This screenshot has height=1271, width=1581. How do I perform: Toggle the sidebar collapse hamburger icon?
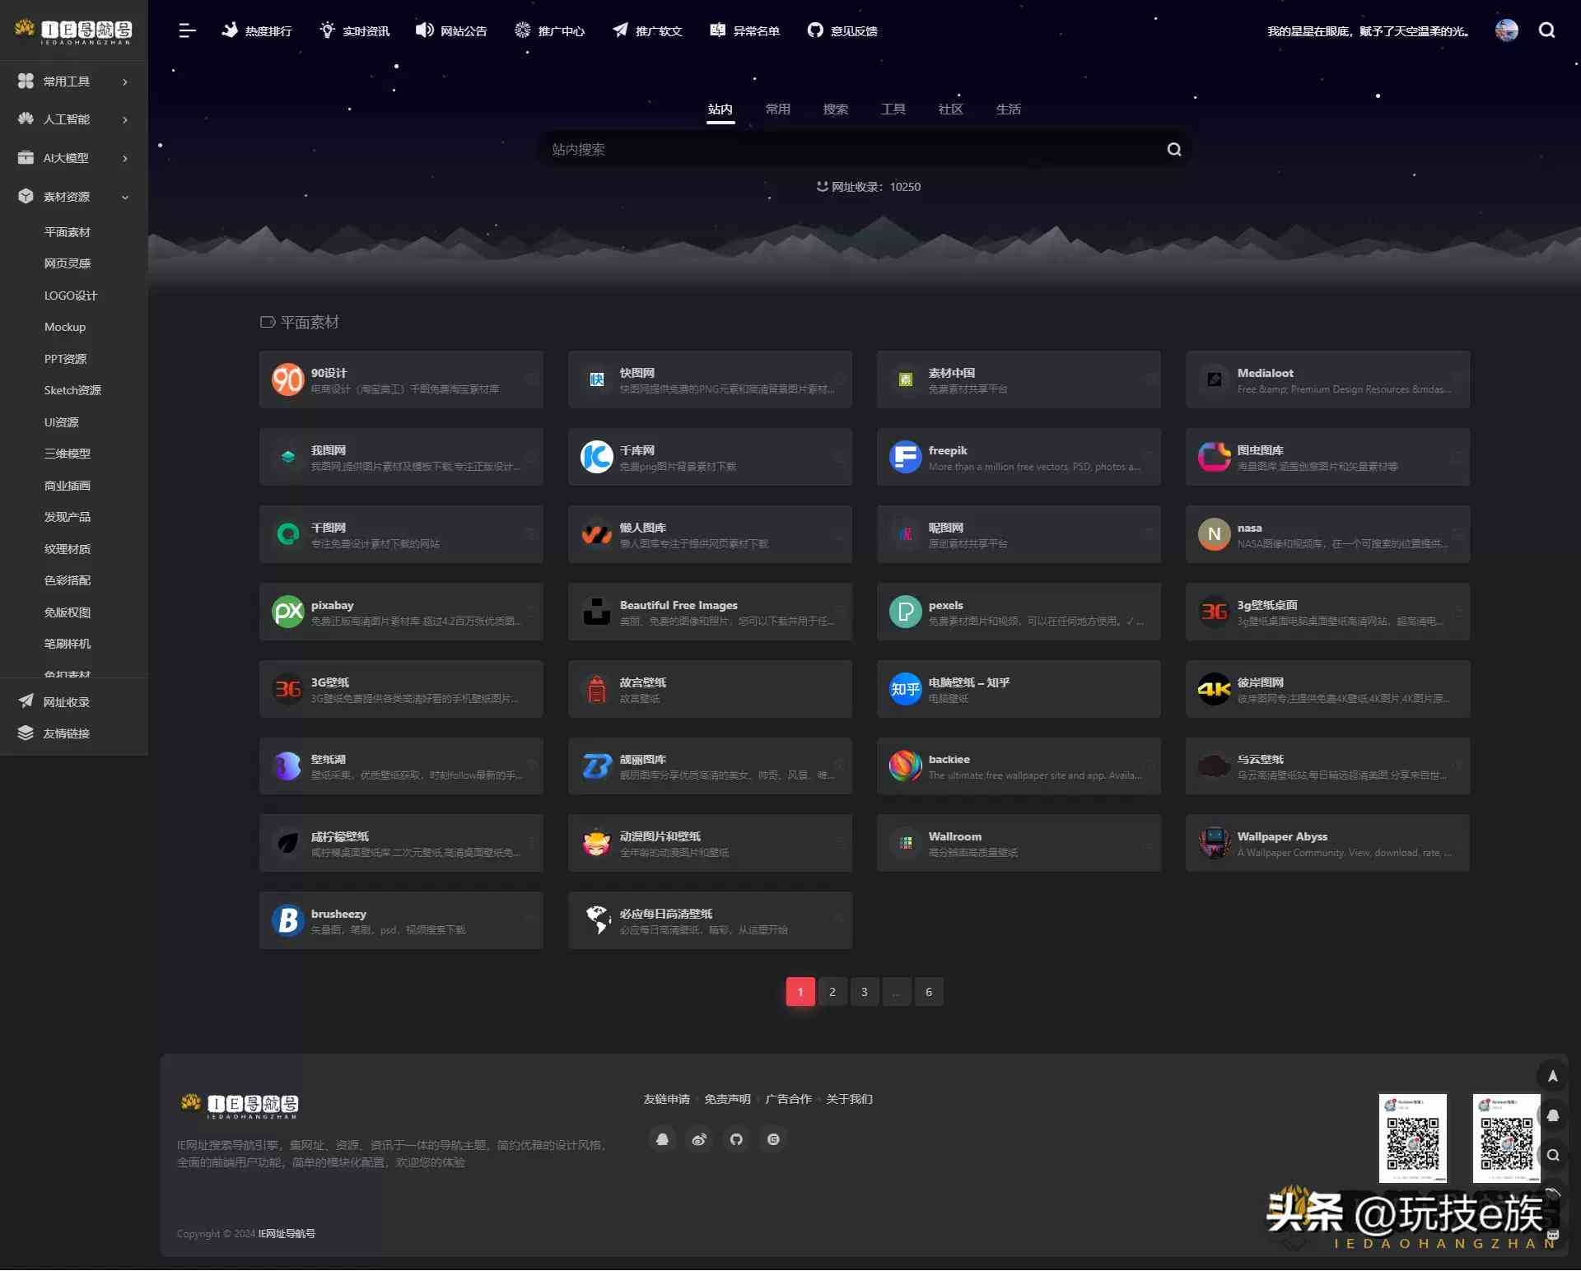[x=187, y=30]
